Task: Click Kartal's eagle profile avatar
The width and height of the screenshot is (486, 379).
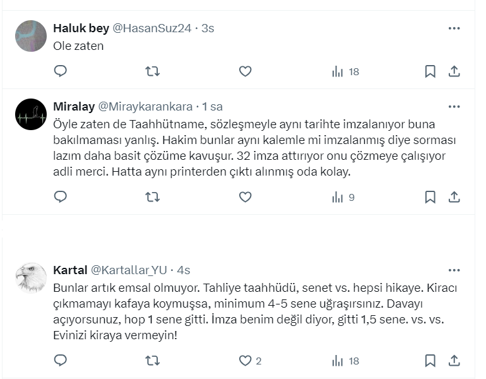Action: pos(31,278)
